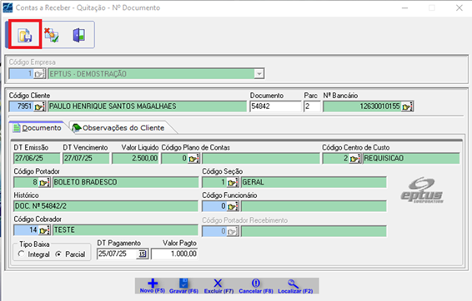Image resolution: width=472 pixels, height=301 pixels.
Task: Open lookup for Código Funcionário
Action: coord(233,206)
